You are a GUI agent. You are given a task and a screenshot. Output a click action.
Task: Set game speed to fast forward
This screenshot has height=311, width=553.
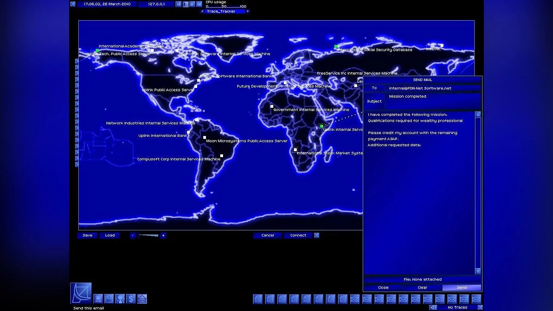193,4
